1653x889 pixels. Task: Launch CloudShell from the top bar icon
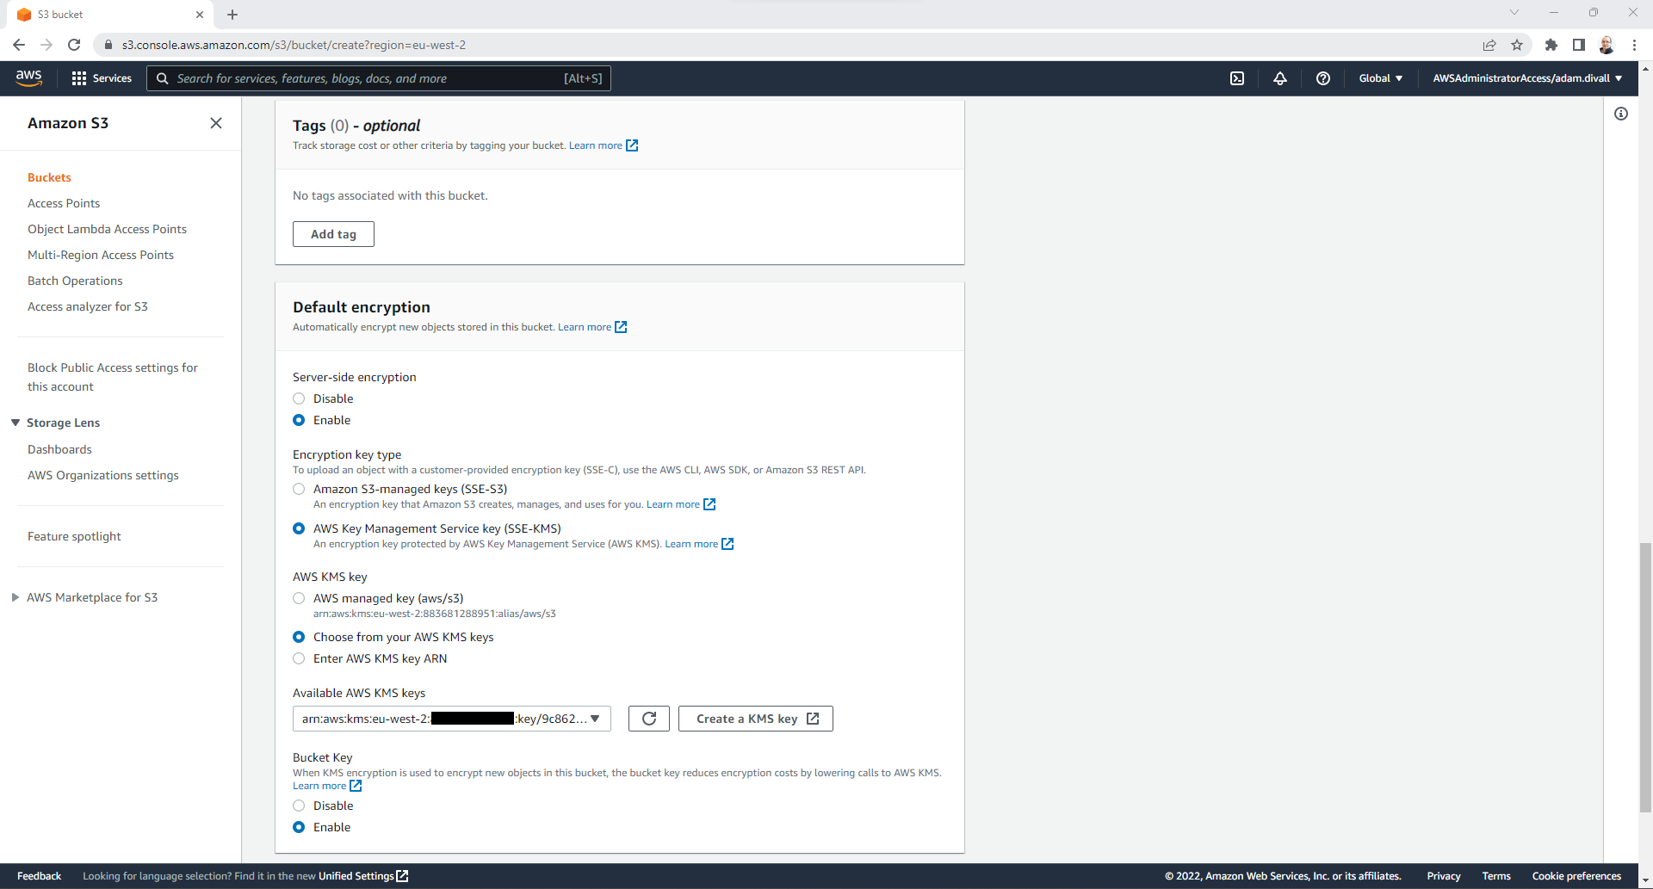[x=1237, y=78]
